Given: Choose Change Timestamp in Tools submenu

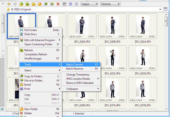Looking at the screenshot, I should [x=81, y=75].
